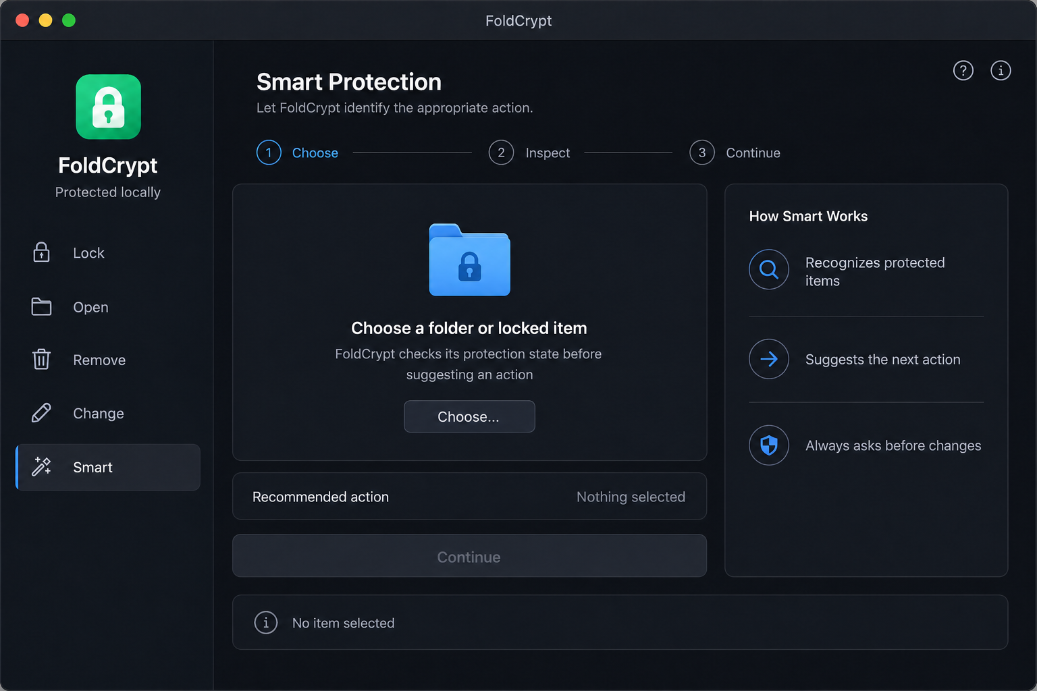Click the Recommended action label
The height and width of the screenshot is (691, 1037).
click(321, 497)
